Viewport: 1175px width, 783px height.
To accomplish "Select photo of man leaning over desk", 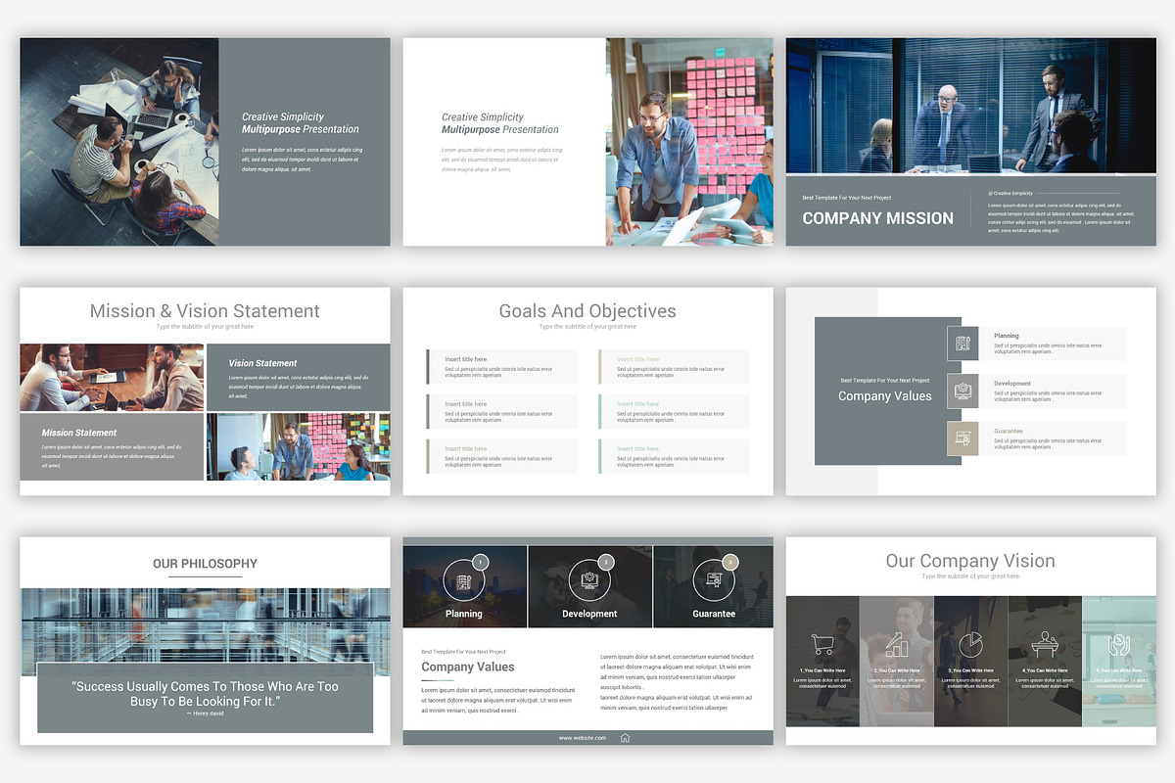I will (689, 142).
